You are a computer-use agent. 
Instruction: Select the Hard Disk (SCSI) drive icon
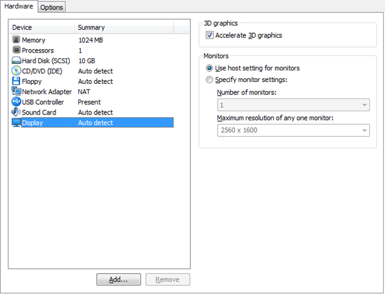[x=16, y=61]
